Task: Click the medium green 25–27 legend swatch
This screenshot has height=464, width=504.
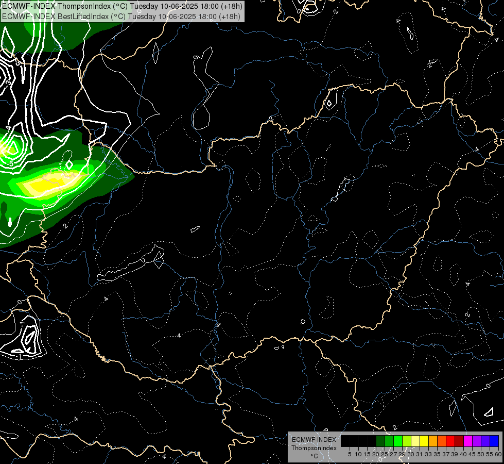Action: coord(389,441)
